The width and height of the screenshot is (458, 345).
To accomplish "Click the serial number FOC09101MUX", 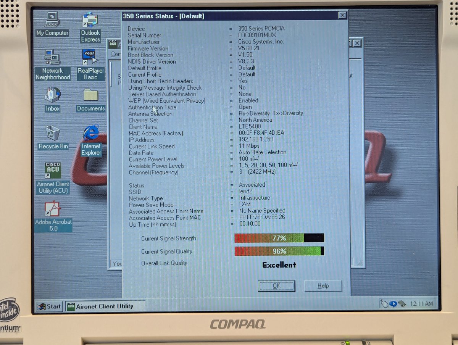I will (x=256, y=35).
